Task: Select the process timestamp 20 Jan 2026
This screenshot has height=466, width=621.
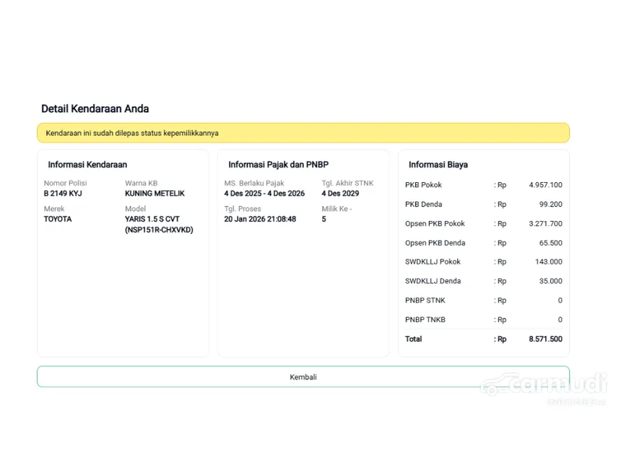Action: coord(260,219)
